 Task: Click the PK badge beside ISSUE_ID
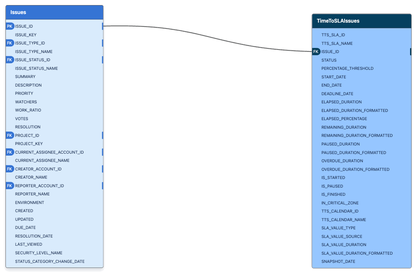[x=10, y=26]
